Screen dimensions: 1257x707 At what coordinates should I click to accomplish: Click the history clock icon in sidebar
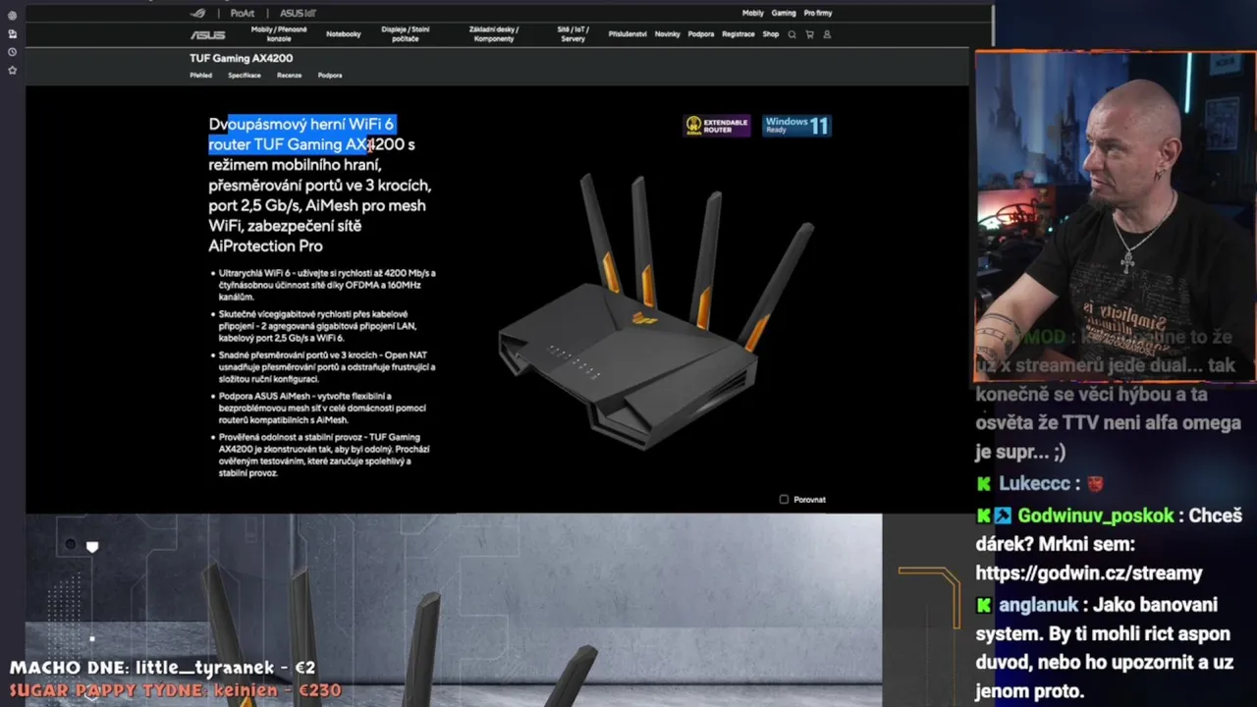12,52
